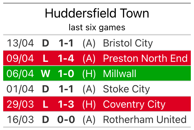Image resolution: width=194 pixels, height=130 pixels.
Task: Click the Coventry City team name
Action: pos(134,104)
